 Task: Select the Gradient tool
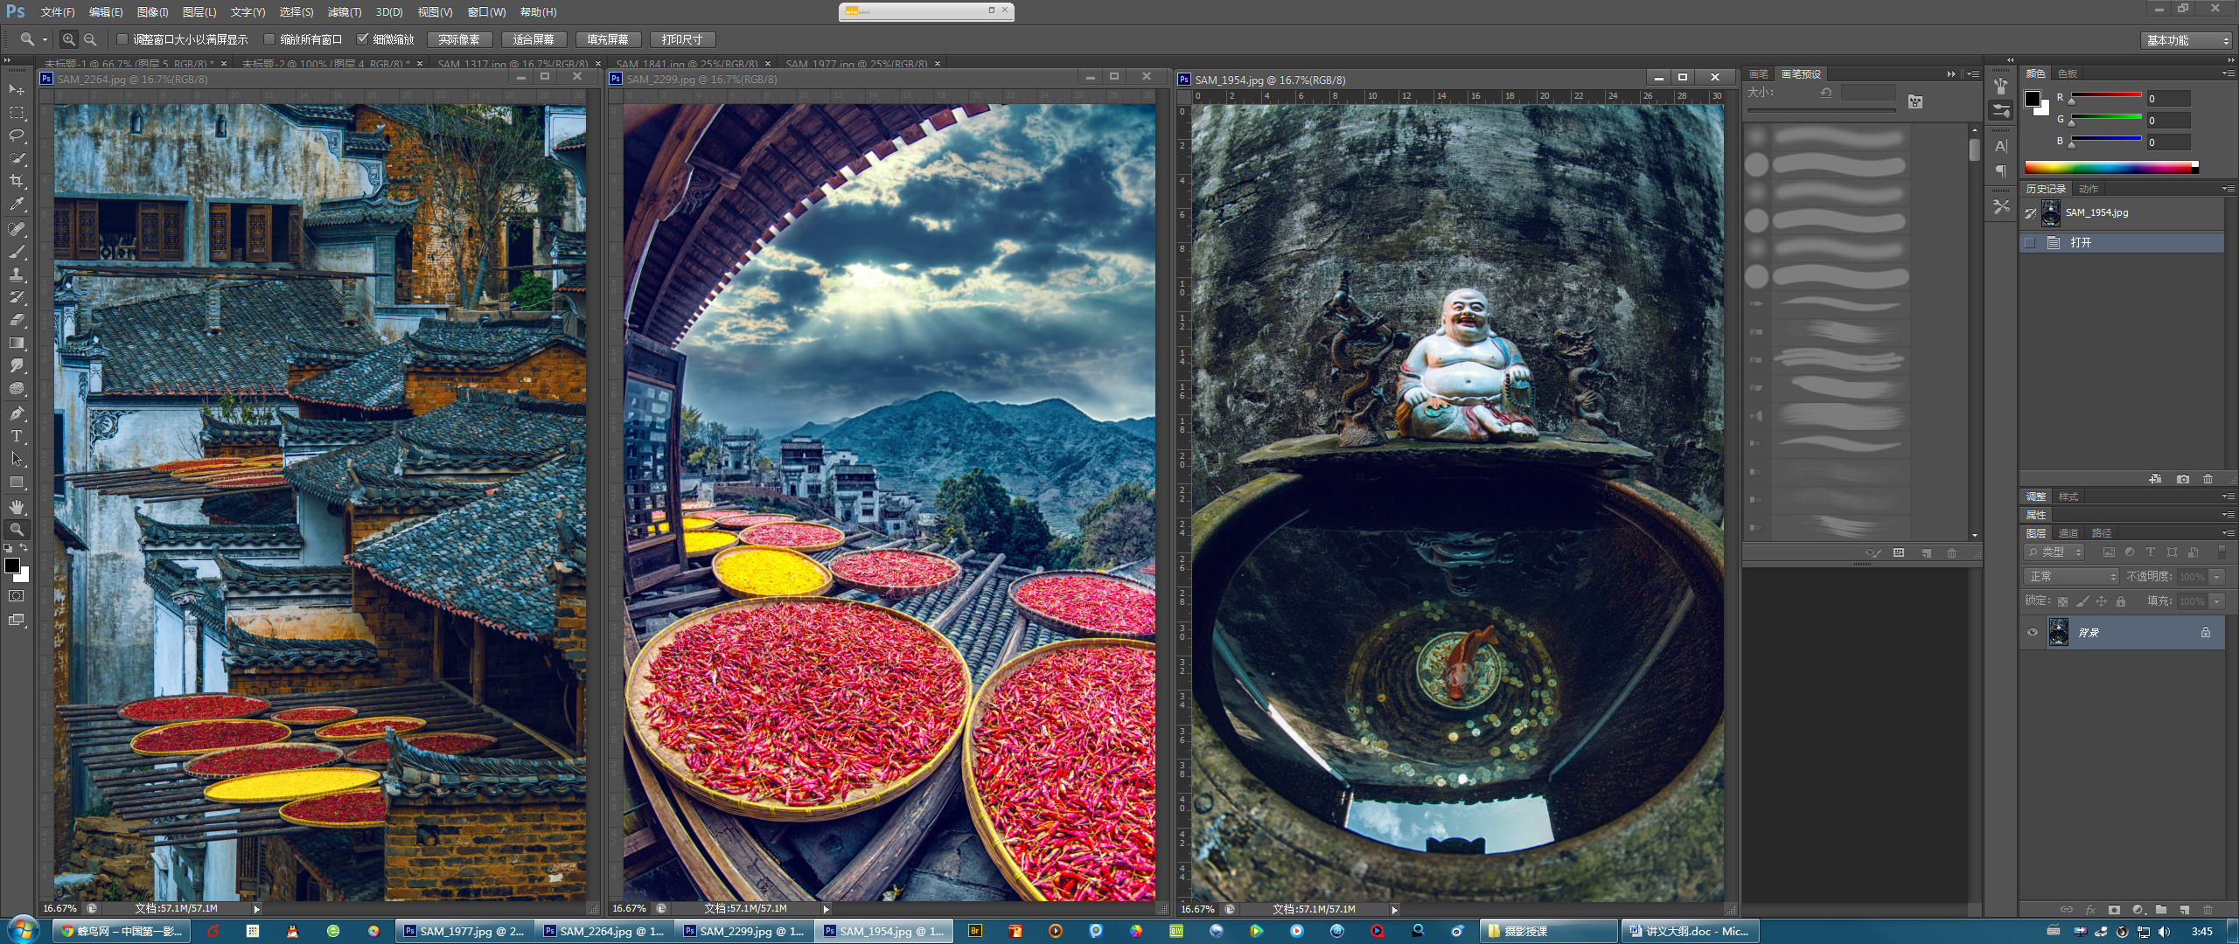point(17,343)
